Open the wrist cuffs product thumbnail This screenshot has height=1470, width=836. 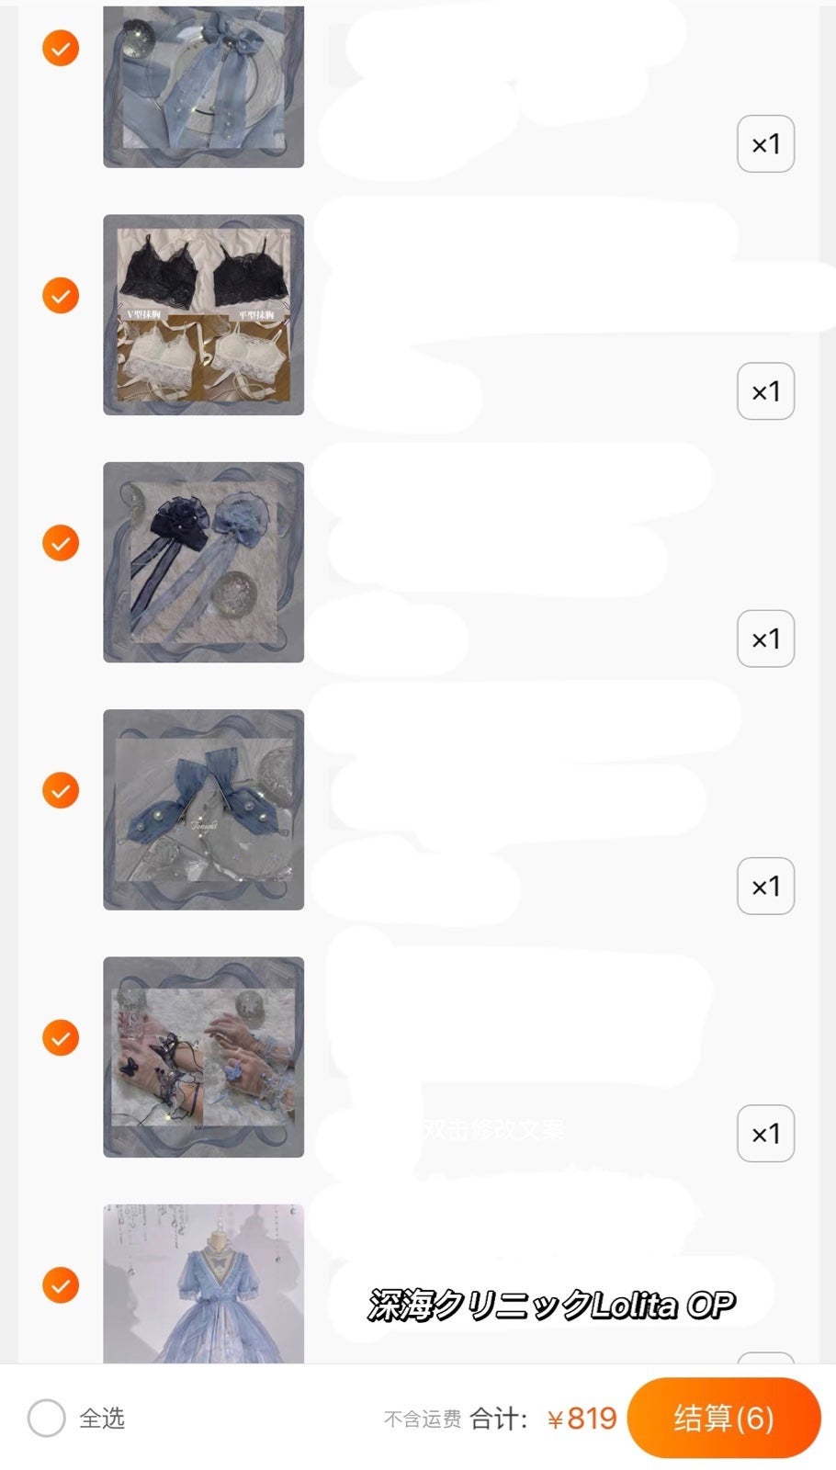[x=203, y=1057]
